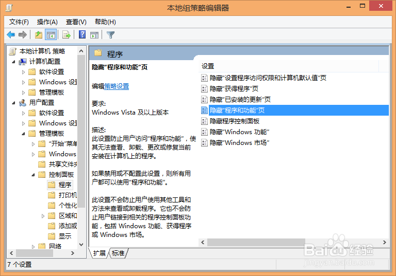Select the 控制面板 tree item
The width and height of the screenshot is (396, 276).
61,175
